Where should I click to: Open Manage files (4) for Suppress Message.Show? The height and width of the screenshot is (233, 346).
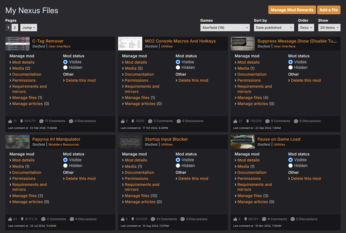tap(253, 98)
